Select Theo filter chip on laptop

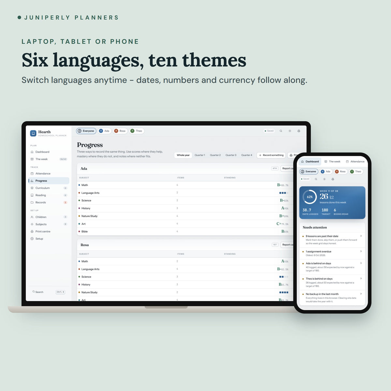click(x=137, y=131)
